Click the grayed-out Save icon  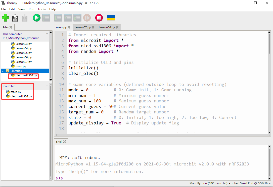(25, 18)
